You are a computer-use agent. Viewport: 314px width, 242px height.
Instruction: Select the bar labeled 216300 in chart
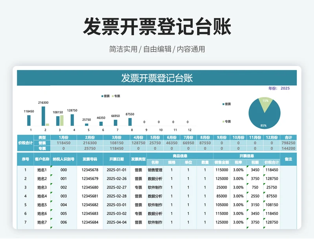[x=43, y=116]
